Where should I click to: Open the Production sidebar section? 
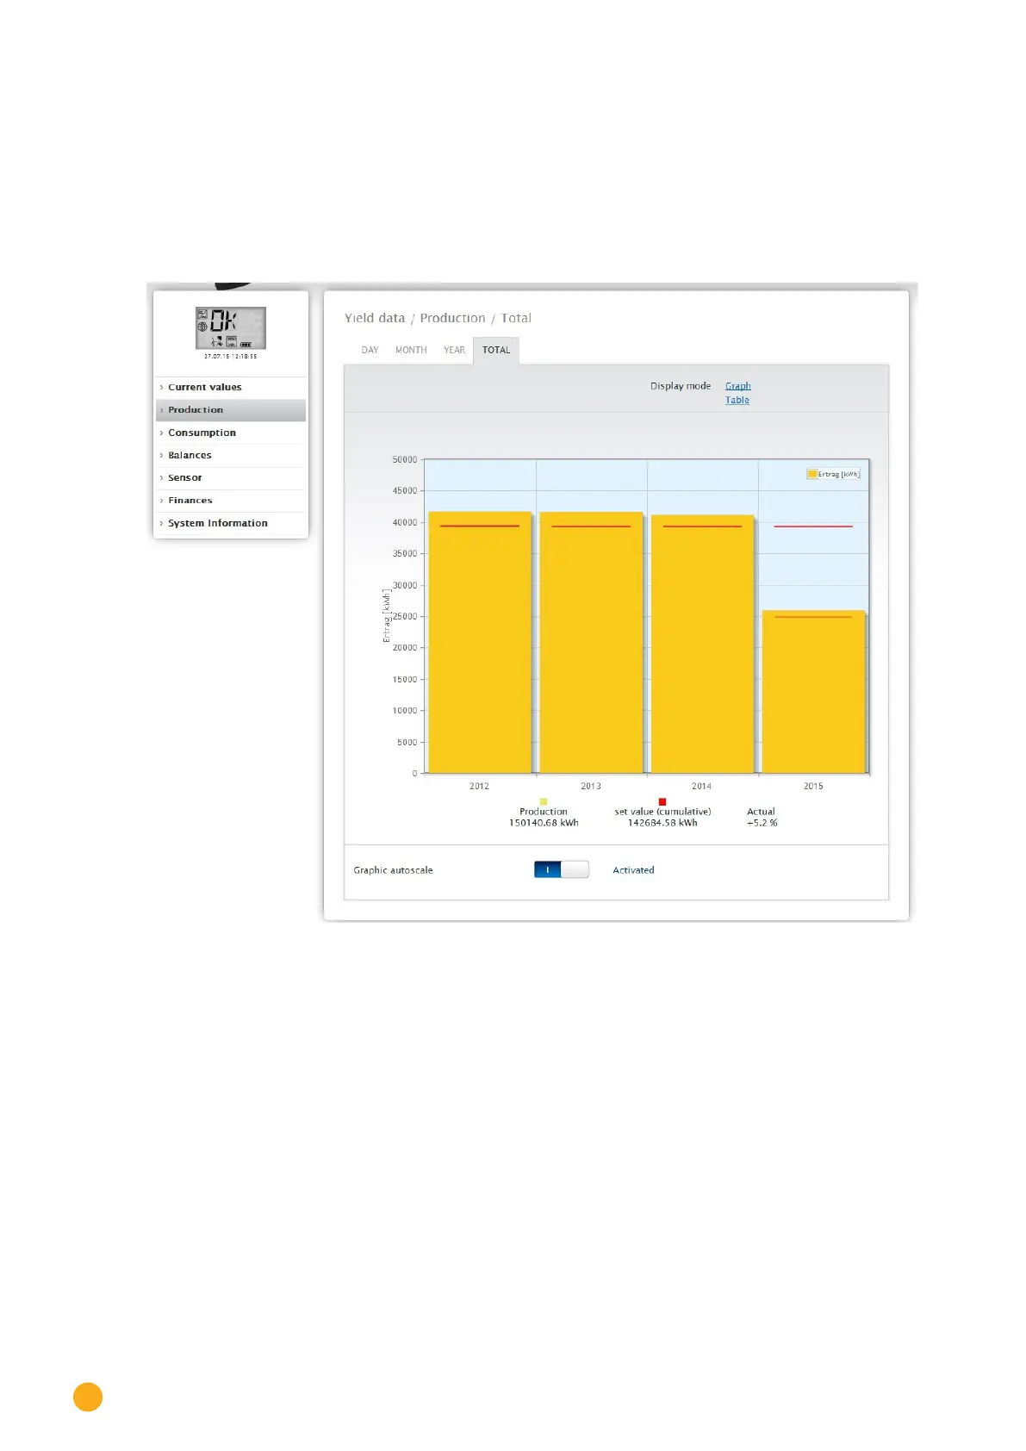[x=196, y=410]
